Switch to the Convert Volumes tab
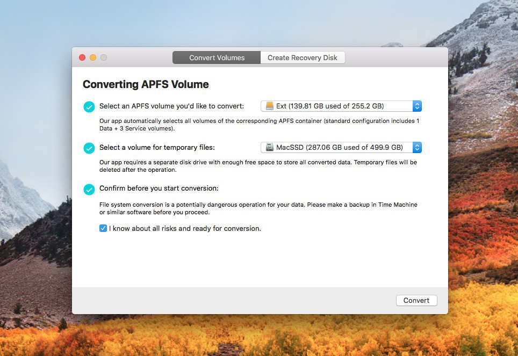Screen dimensions: 518x356 [x=217, y=57]
